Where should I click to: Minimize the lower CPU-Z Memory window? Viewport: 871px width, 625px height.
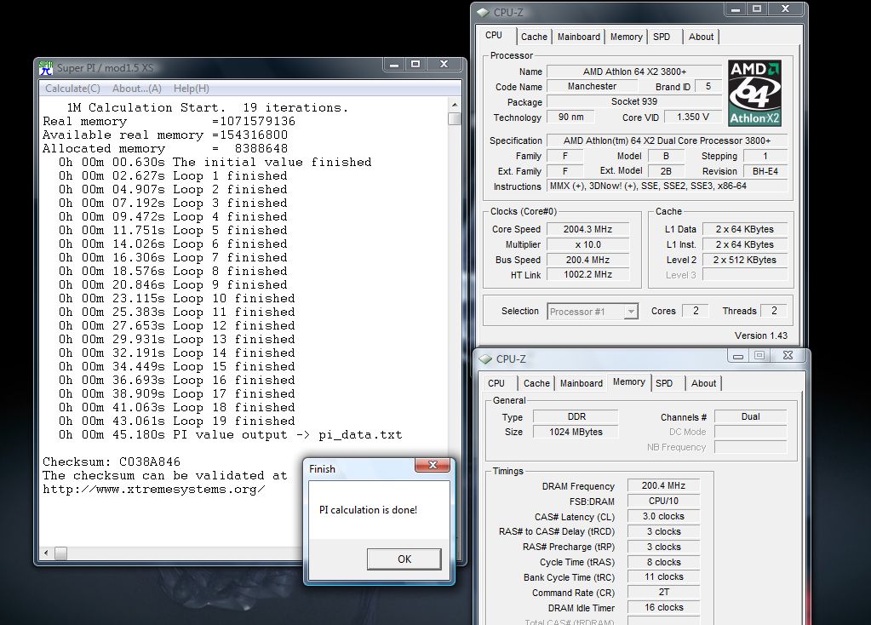(738, 356)
